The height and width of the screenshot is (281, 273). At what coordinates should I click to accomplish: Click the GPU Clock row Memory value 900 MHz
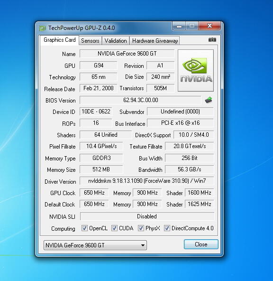[147, 193]
